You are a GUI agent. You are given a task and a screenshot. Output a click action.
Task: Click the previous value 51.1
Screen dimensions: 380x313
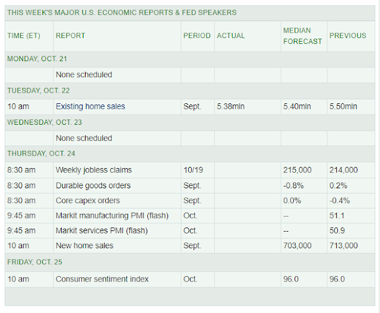[x=337, y=216]
